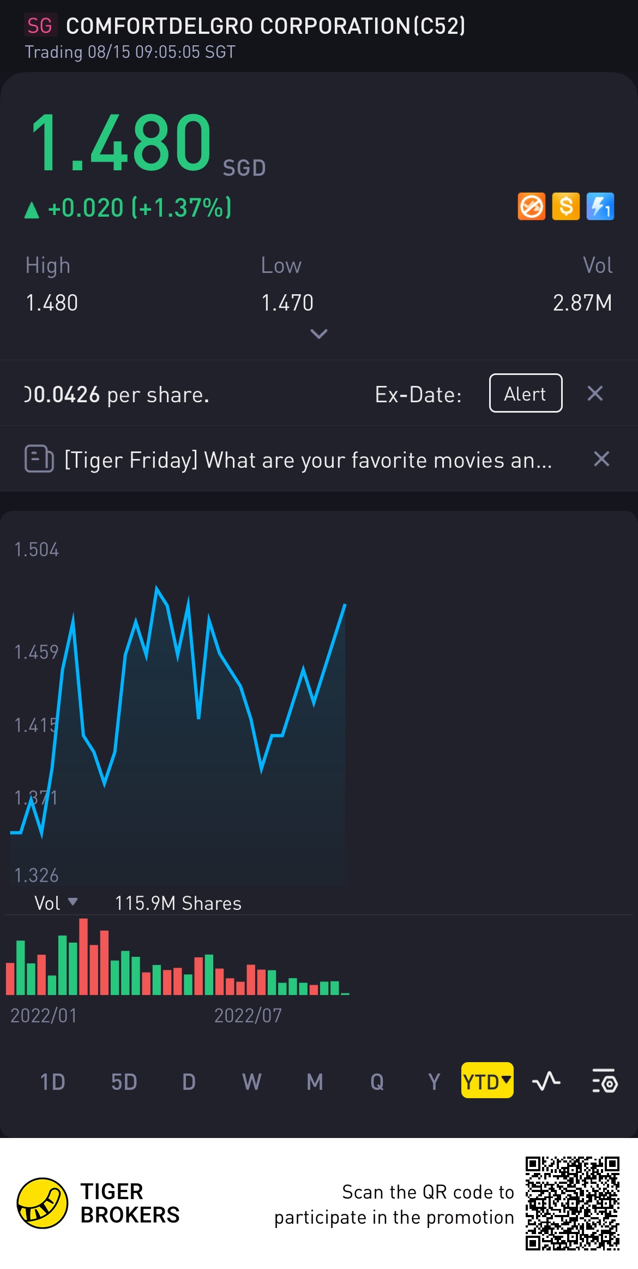Open chart settings list icon

tap(604, 1081)
